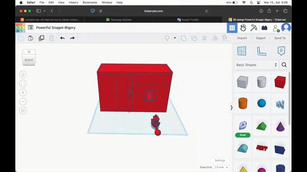Pick the Box hole shape
The width and height of the screenshot is (307, 172).
pyautogui.click(x=243, y=82)
